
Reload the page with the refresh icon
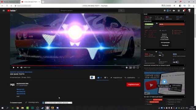point(11,6)
